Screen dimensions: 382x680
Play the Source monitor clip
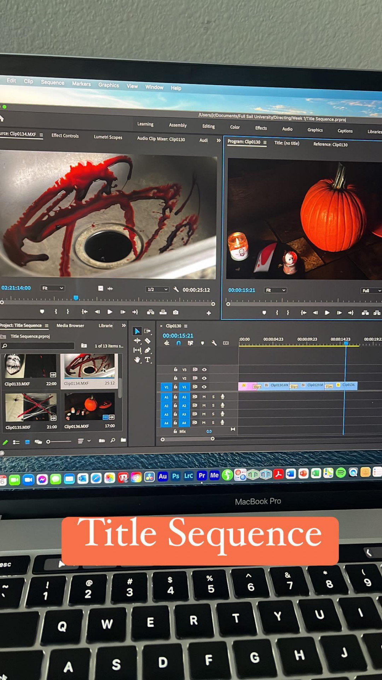[110, 312]
